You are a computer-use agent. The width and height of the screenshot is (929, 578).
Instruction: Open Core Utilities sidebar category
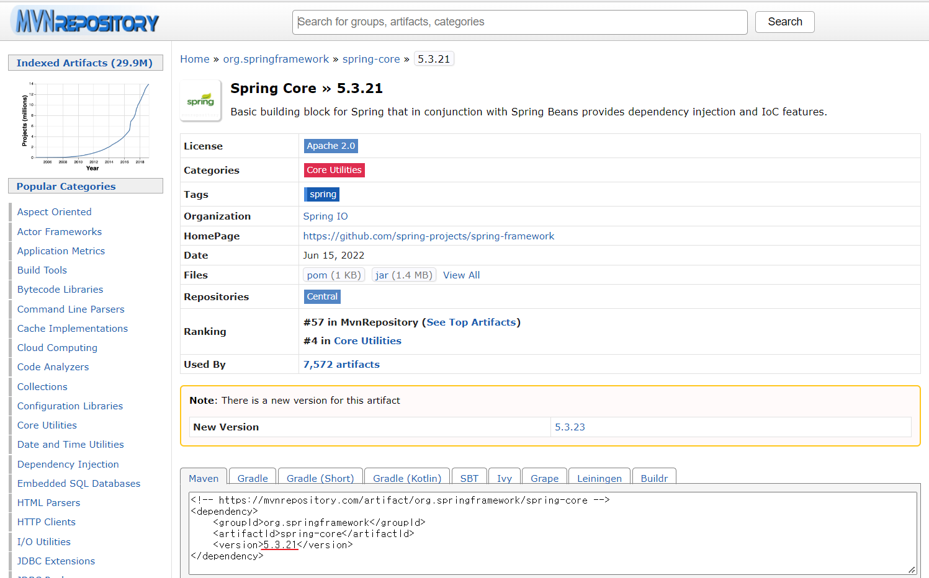(x=47, y=425)
